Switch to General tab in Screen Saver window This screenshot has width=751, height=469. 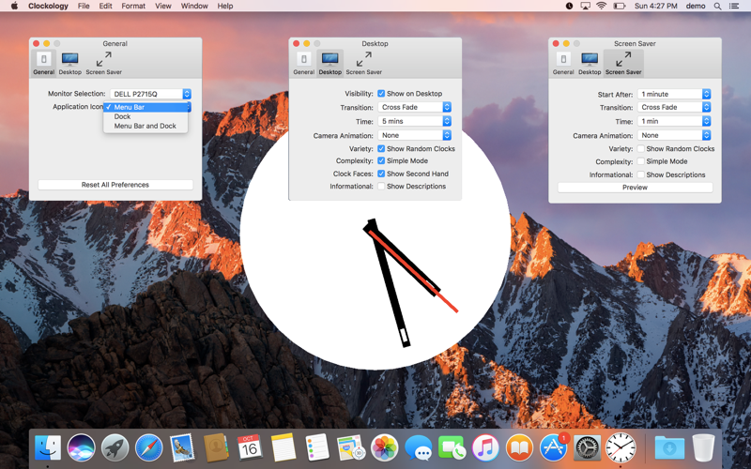point(563,63)
